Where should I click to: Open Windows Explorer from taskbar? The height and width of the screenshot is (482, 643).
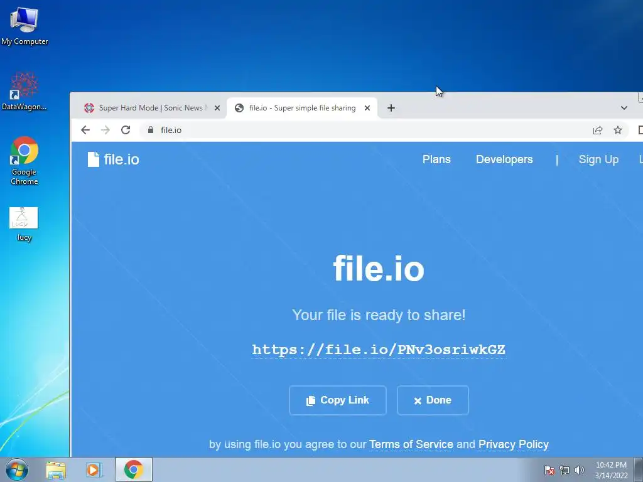click(56, 469)
